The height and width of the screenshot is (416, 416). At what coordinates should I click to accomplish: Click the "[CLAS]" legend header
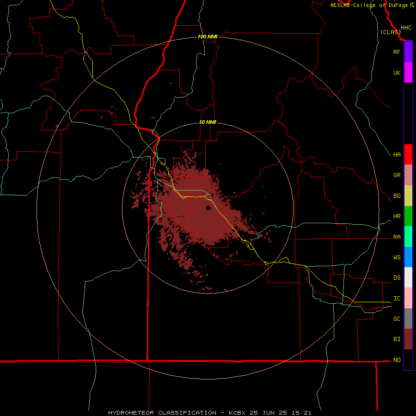coord(391,32)
